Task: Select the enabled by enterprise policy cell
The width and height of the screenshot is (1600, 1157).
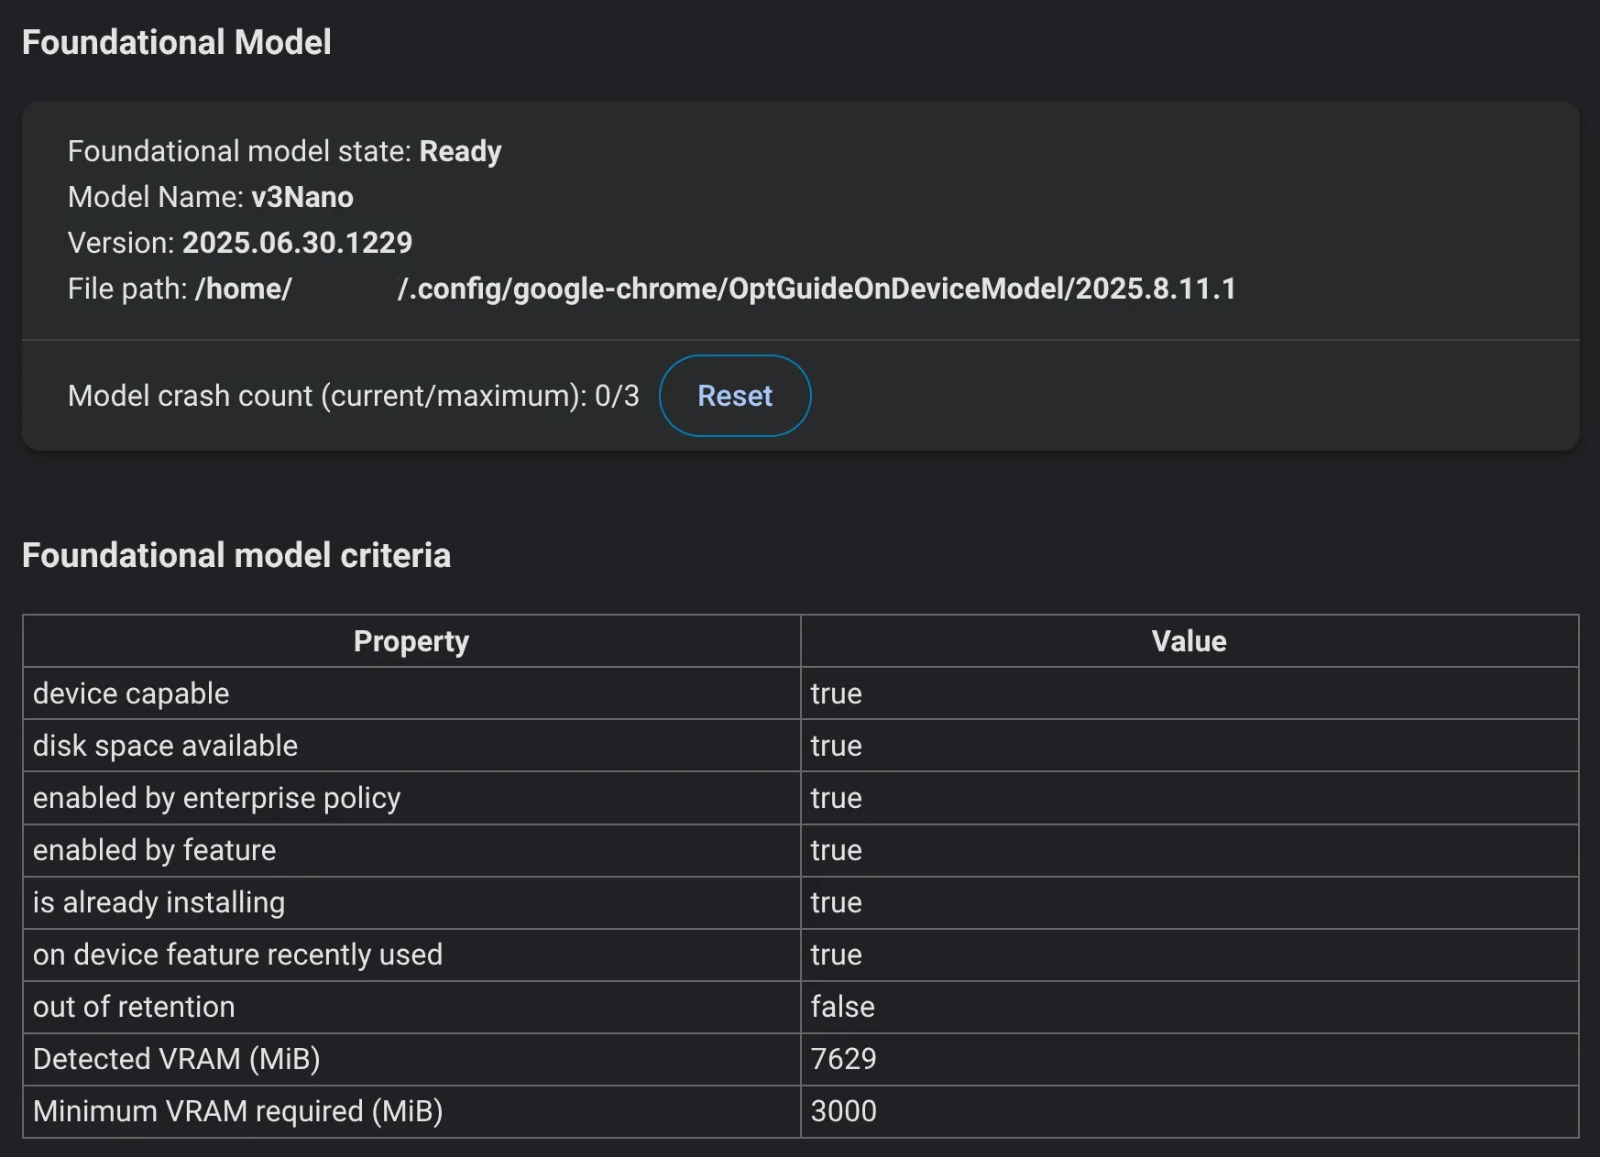Action: tap(216, 798)
